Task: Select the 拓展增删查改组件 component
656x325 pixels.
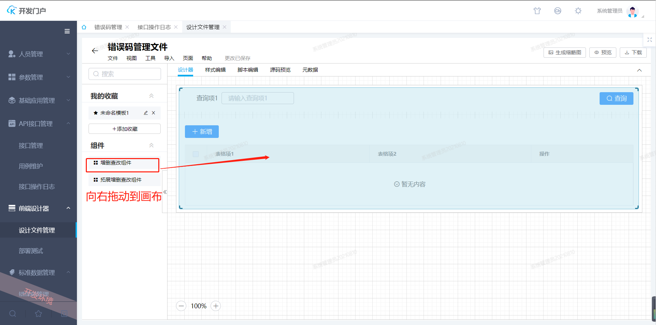Action: click(124, 180)
